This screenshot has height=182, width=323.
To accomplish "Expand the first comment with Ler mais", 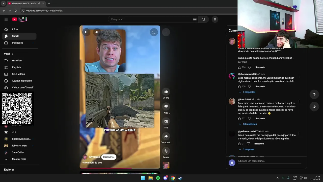I will point(243,62).
